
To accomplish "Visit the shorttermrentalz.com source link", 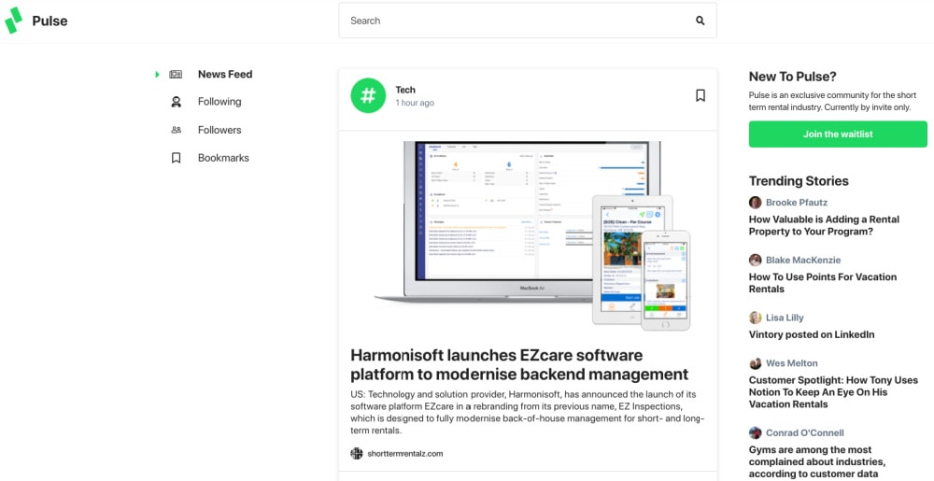I will pyautogui.click(x=405, y=454).
